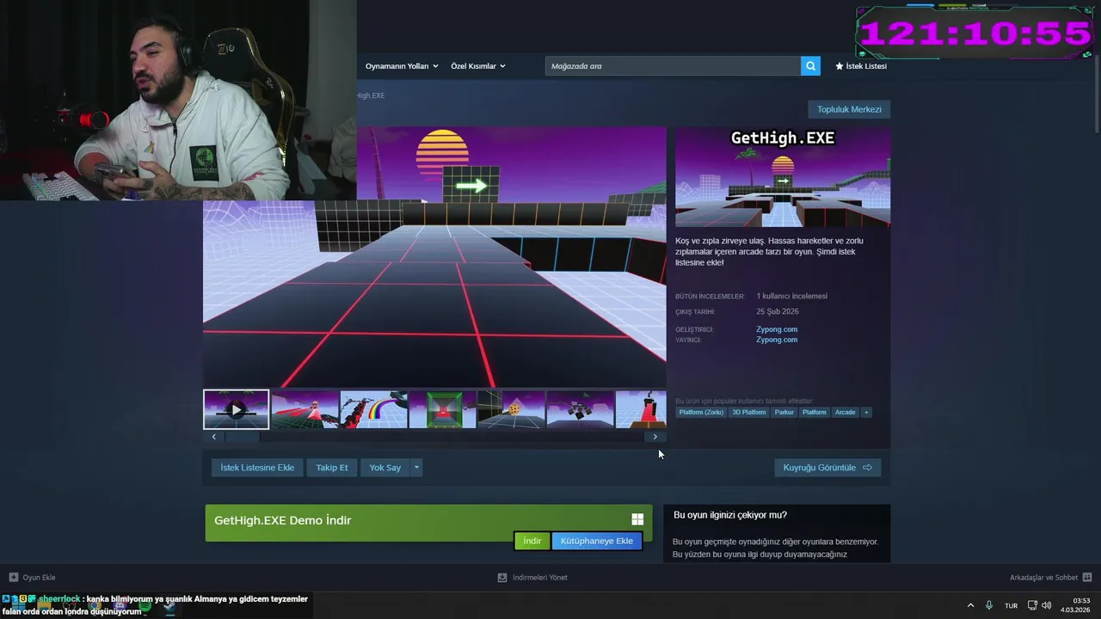Viewport: 1101px width, 619px height.
Task: Open Arkadaşlar ve Sohbet panel
Action: [x=1050, y=578]
